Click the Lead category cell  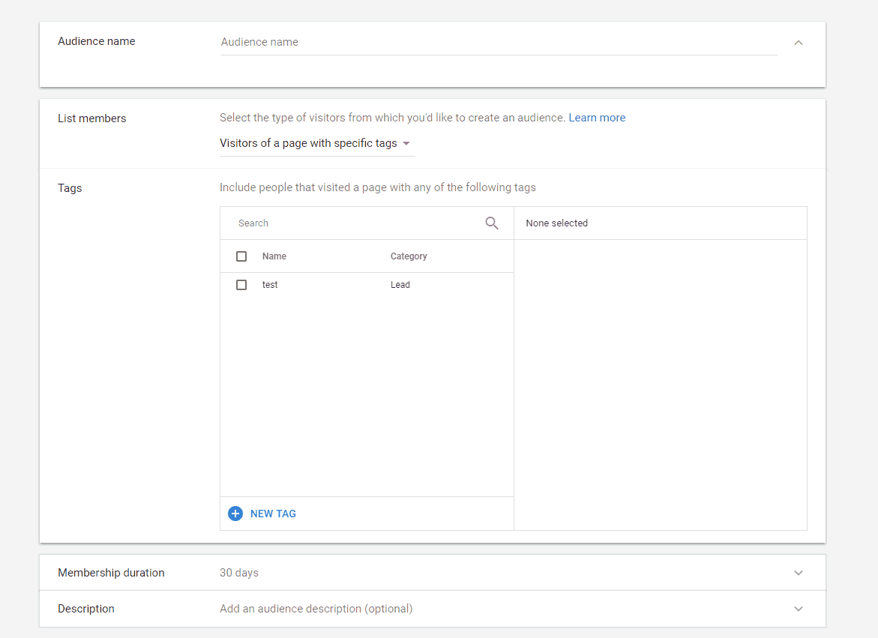pyautogui.click(x=400, y=285)
